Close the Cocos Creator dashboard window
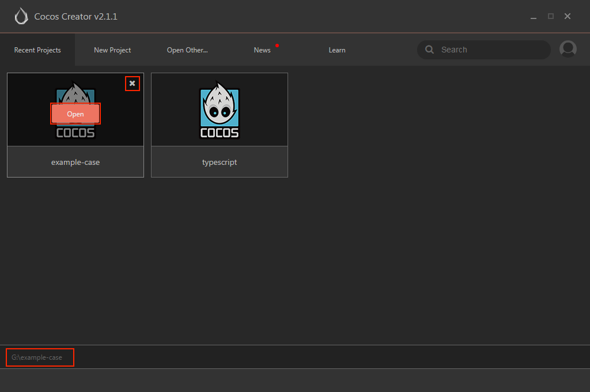The image size is (590, 392). pos(568,16)
